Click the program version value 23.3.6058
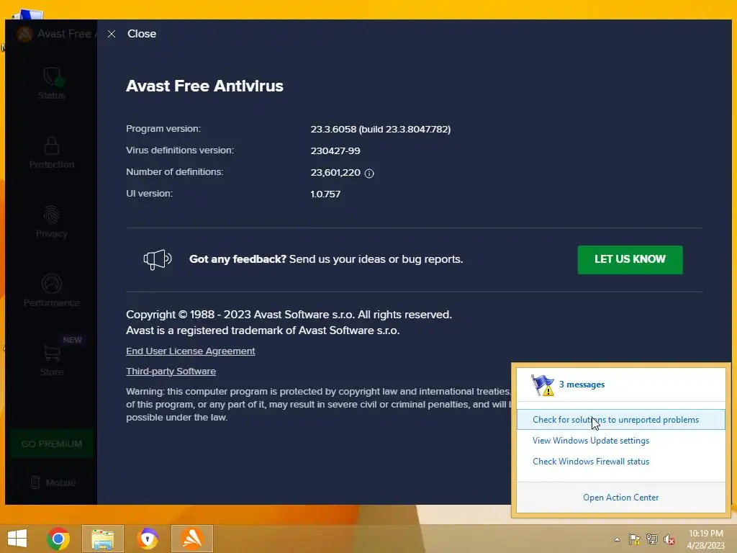Image resolution: width=737 pixels, height=553 pixels. click(380, 130)
